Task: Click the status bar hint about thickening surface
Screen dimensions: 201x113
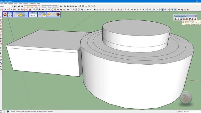Action: [32, 112]
